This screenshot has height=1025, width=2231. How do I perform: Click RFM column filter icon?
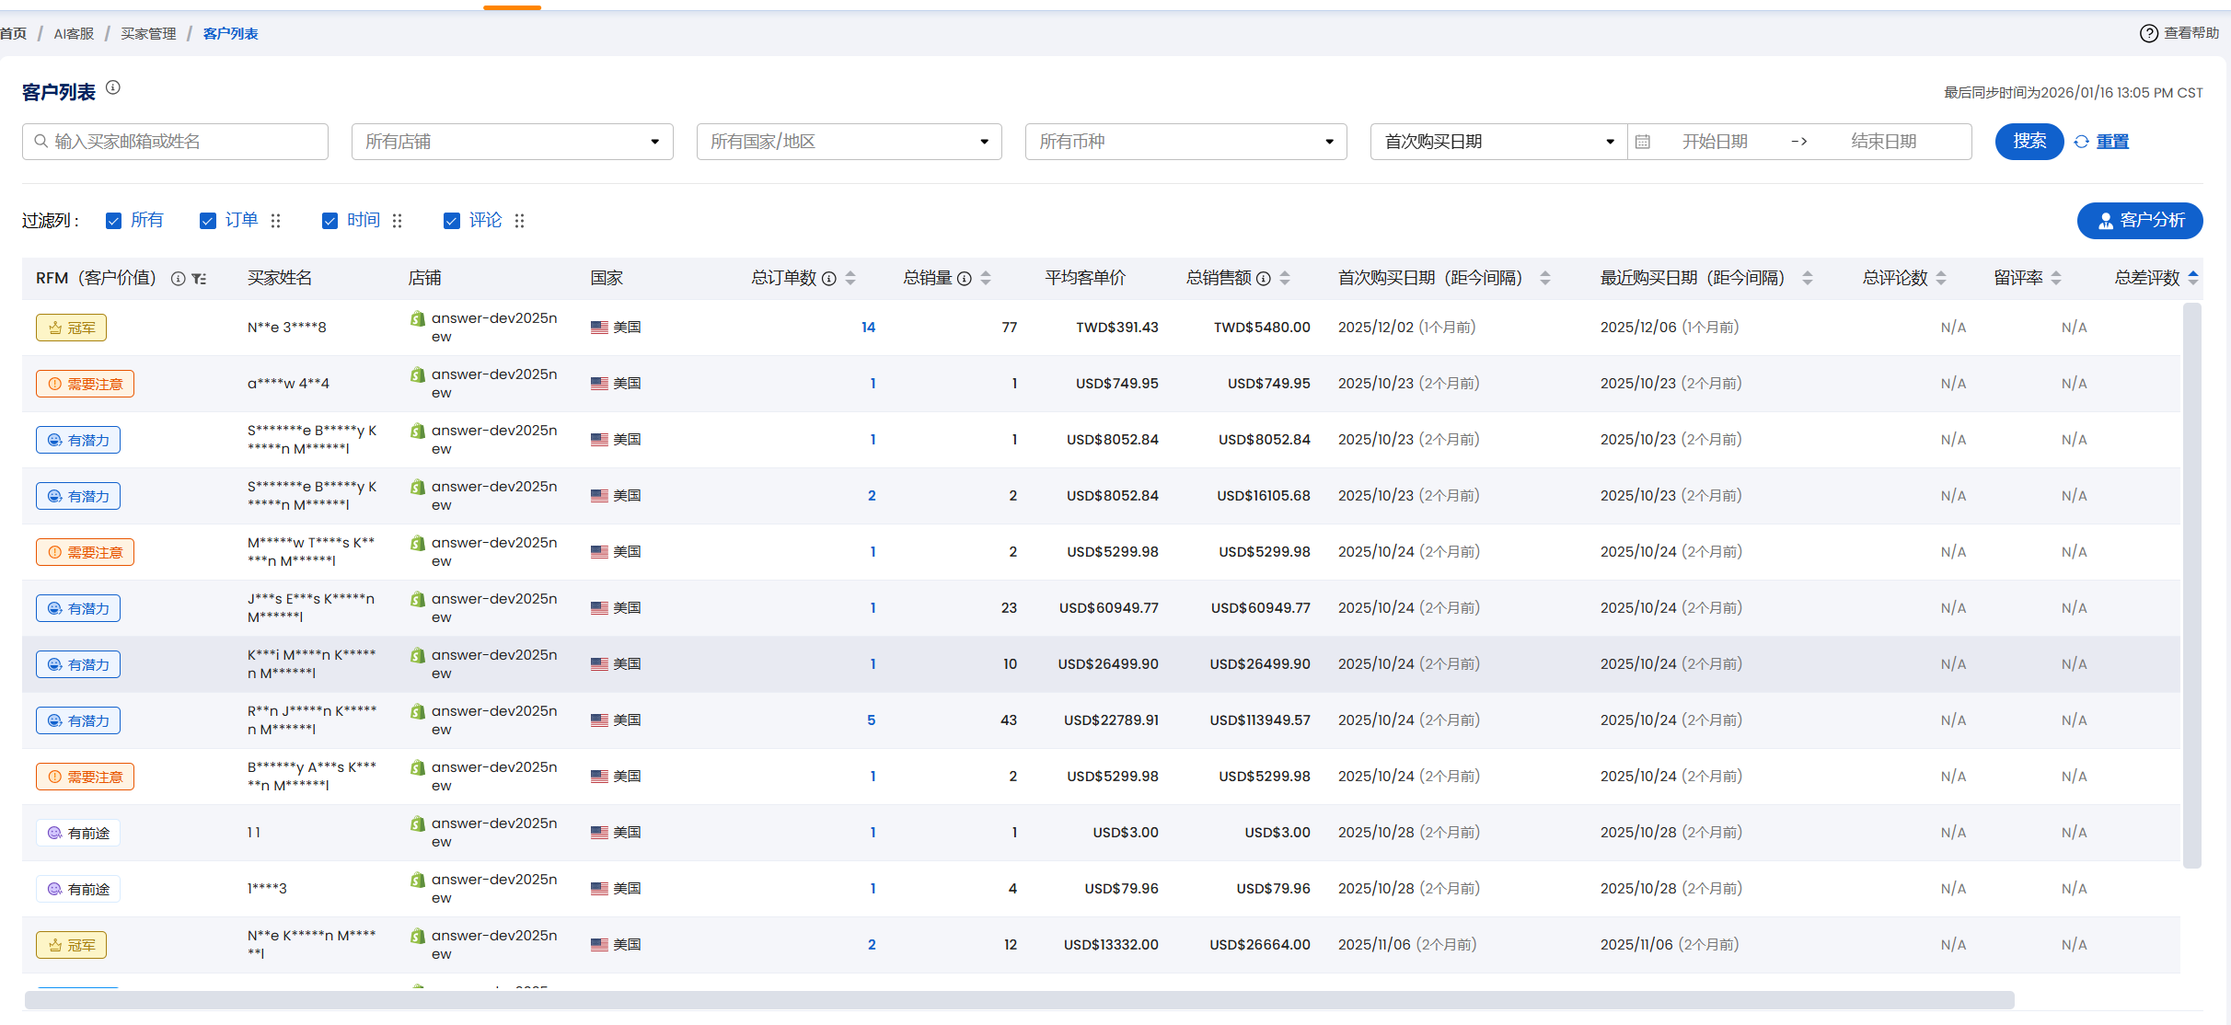[x=199, y=279]
